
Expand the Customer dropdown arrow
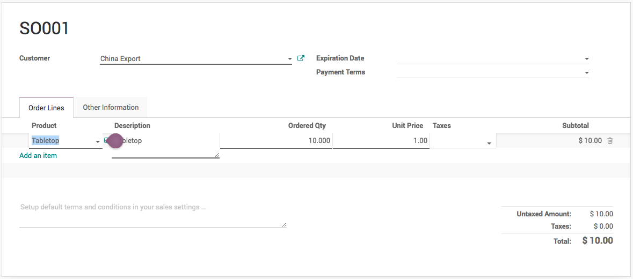click(290, 59)
